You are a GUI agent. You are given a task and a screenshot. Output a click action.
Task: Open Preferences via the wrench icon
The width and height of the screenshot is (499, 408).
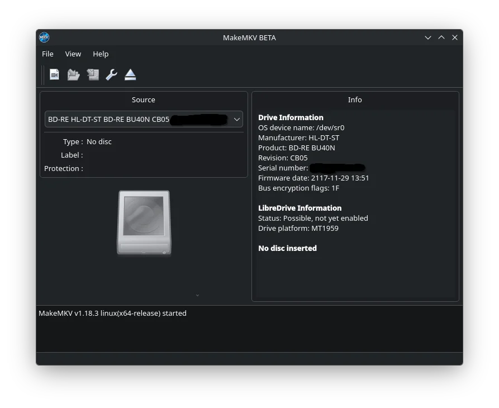(111, 75)
